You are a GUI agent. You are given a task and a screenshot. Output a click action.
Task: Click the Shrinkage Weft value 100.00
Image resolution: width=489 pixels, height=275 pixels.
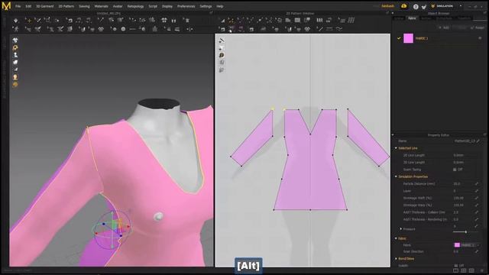point(458,198)
